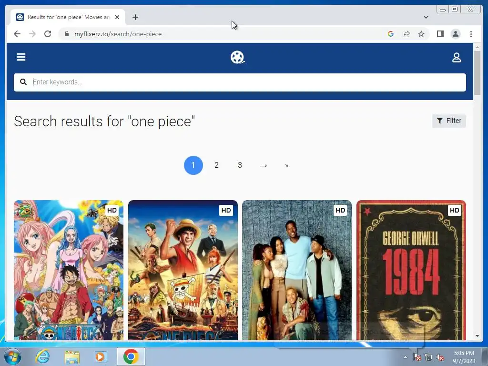This screenshot has height=366, width=488.
Task: Click the address bar URL
Action: pos(118,34)
